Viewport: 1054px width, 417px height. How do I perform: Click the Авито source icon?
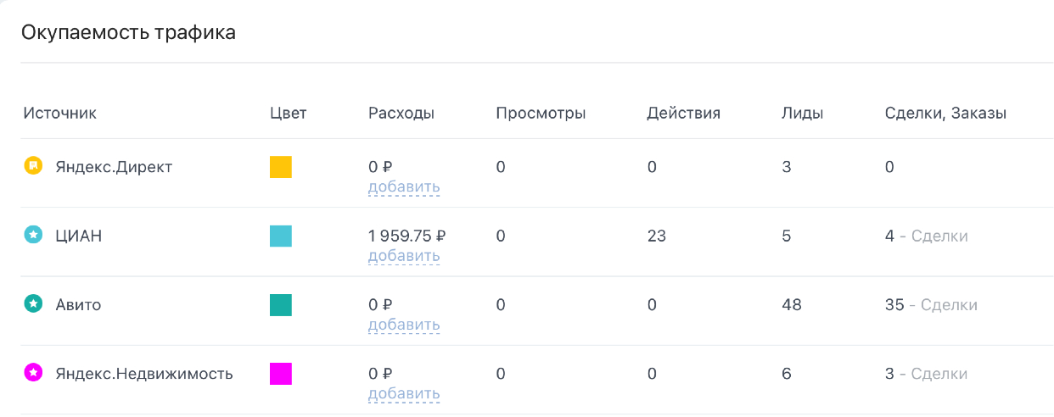pyautogui.click(x=32, y=304)
